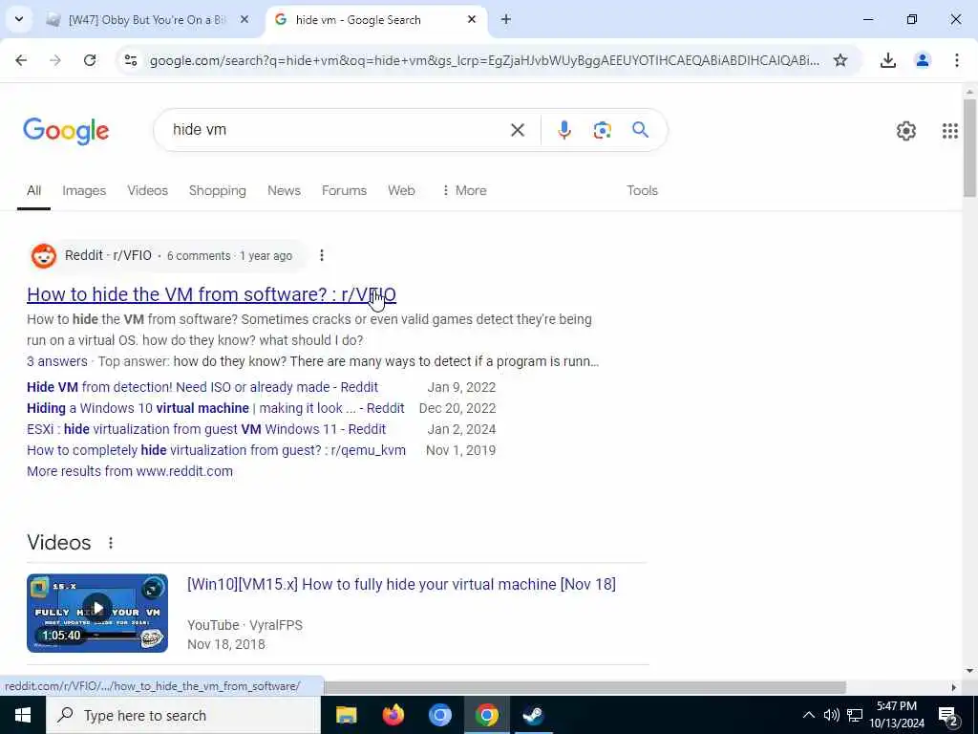Click the horizontal page scrollbar

point(585,687)
